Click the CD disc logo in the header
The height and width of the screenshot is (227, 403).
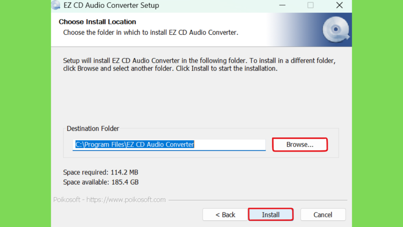click(x=335, y=30)
